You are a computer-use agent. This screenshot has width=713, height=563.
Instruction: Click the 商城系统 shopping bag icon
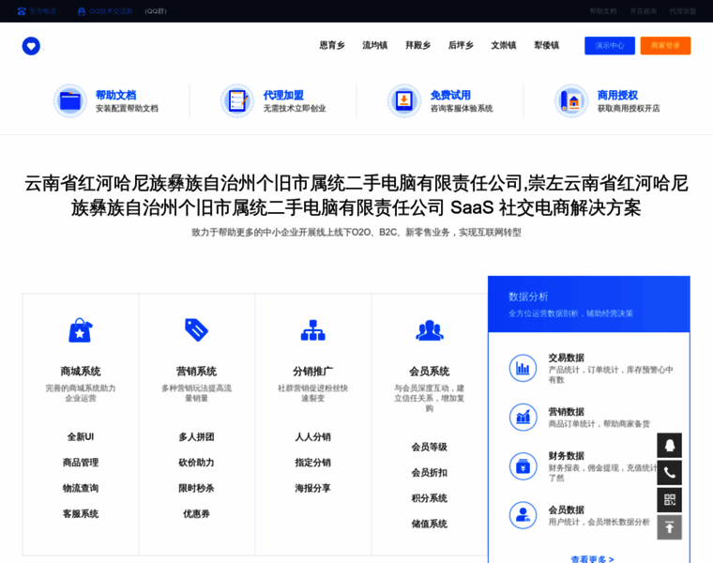(81, 330)
